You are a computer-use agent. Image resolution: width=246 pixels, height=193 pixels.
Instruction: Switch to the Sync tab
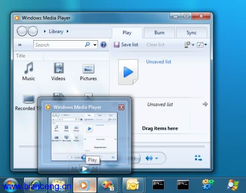tap(192, 33)
